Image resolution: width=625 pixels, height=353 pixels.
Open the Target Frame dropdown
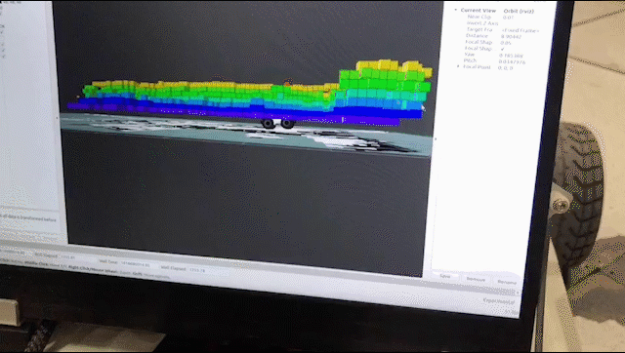tap(521, 30)
